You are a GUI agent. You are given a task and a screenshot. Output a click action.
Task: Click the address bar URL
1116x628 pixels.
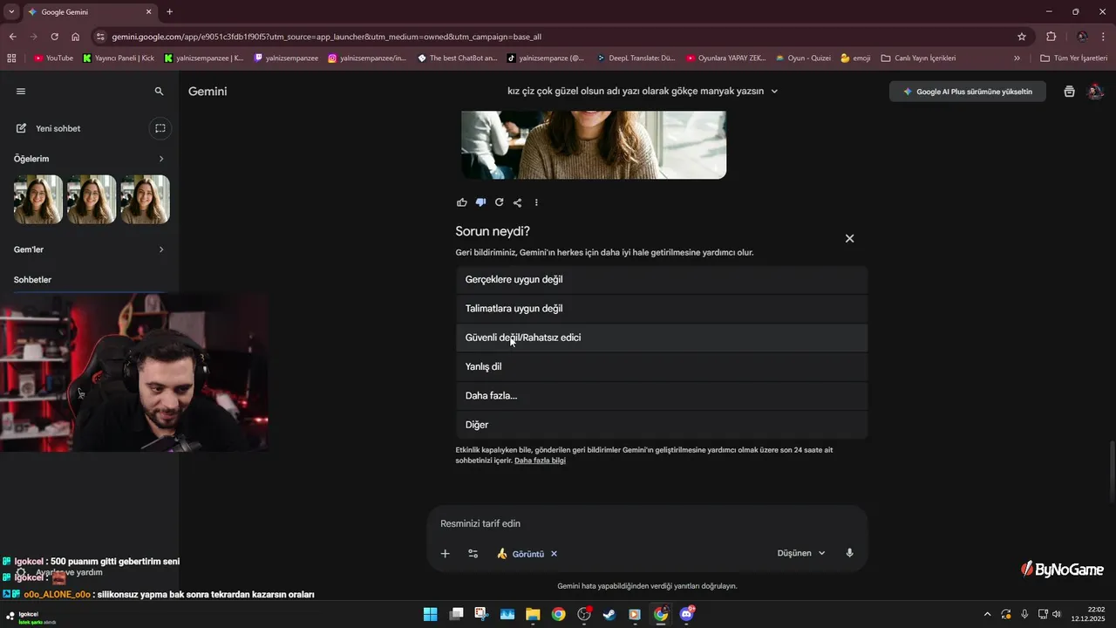[x=327, y=37]
